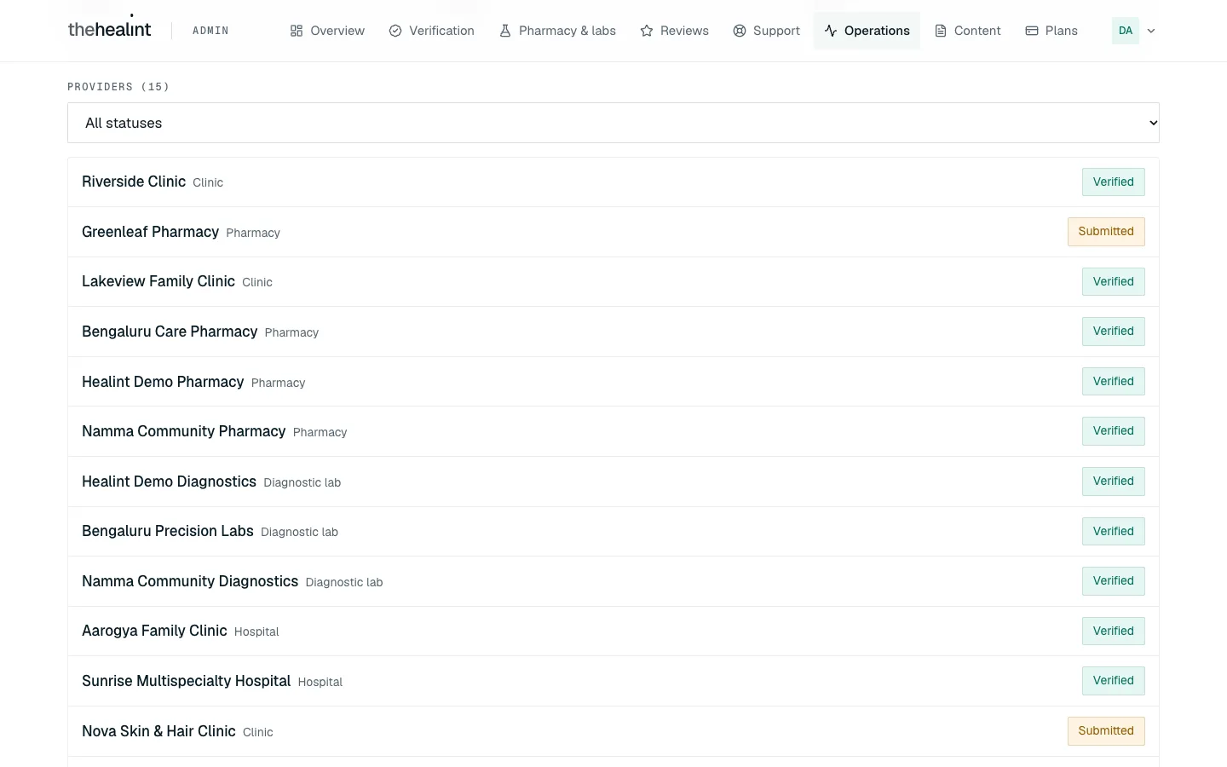Click the Reviews star icon
The image size is (1227, 767).
(647, 31)
